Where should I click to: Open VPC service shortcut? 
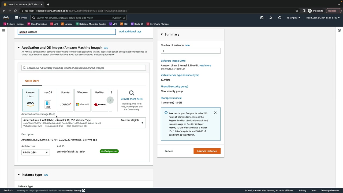(113, 24)
